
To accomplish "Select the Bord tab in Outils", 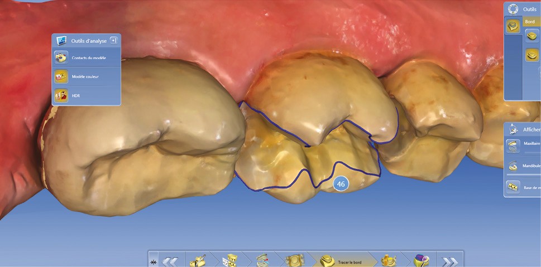I will click(x=530, y=21).
